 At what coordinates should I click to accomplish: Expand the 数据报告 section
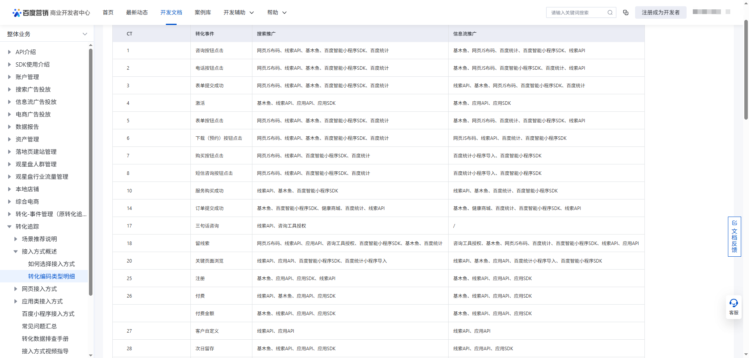(9, 127)
